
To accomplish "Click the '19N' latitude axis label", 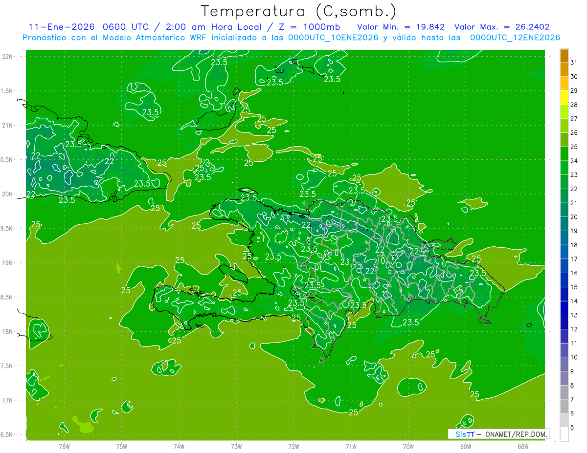I will (x=8, y=263).
